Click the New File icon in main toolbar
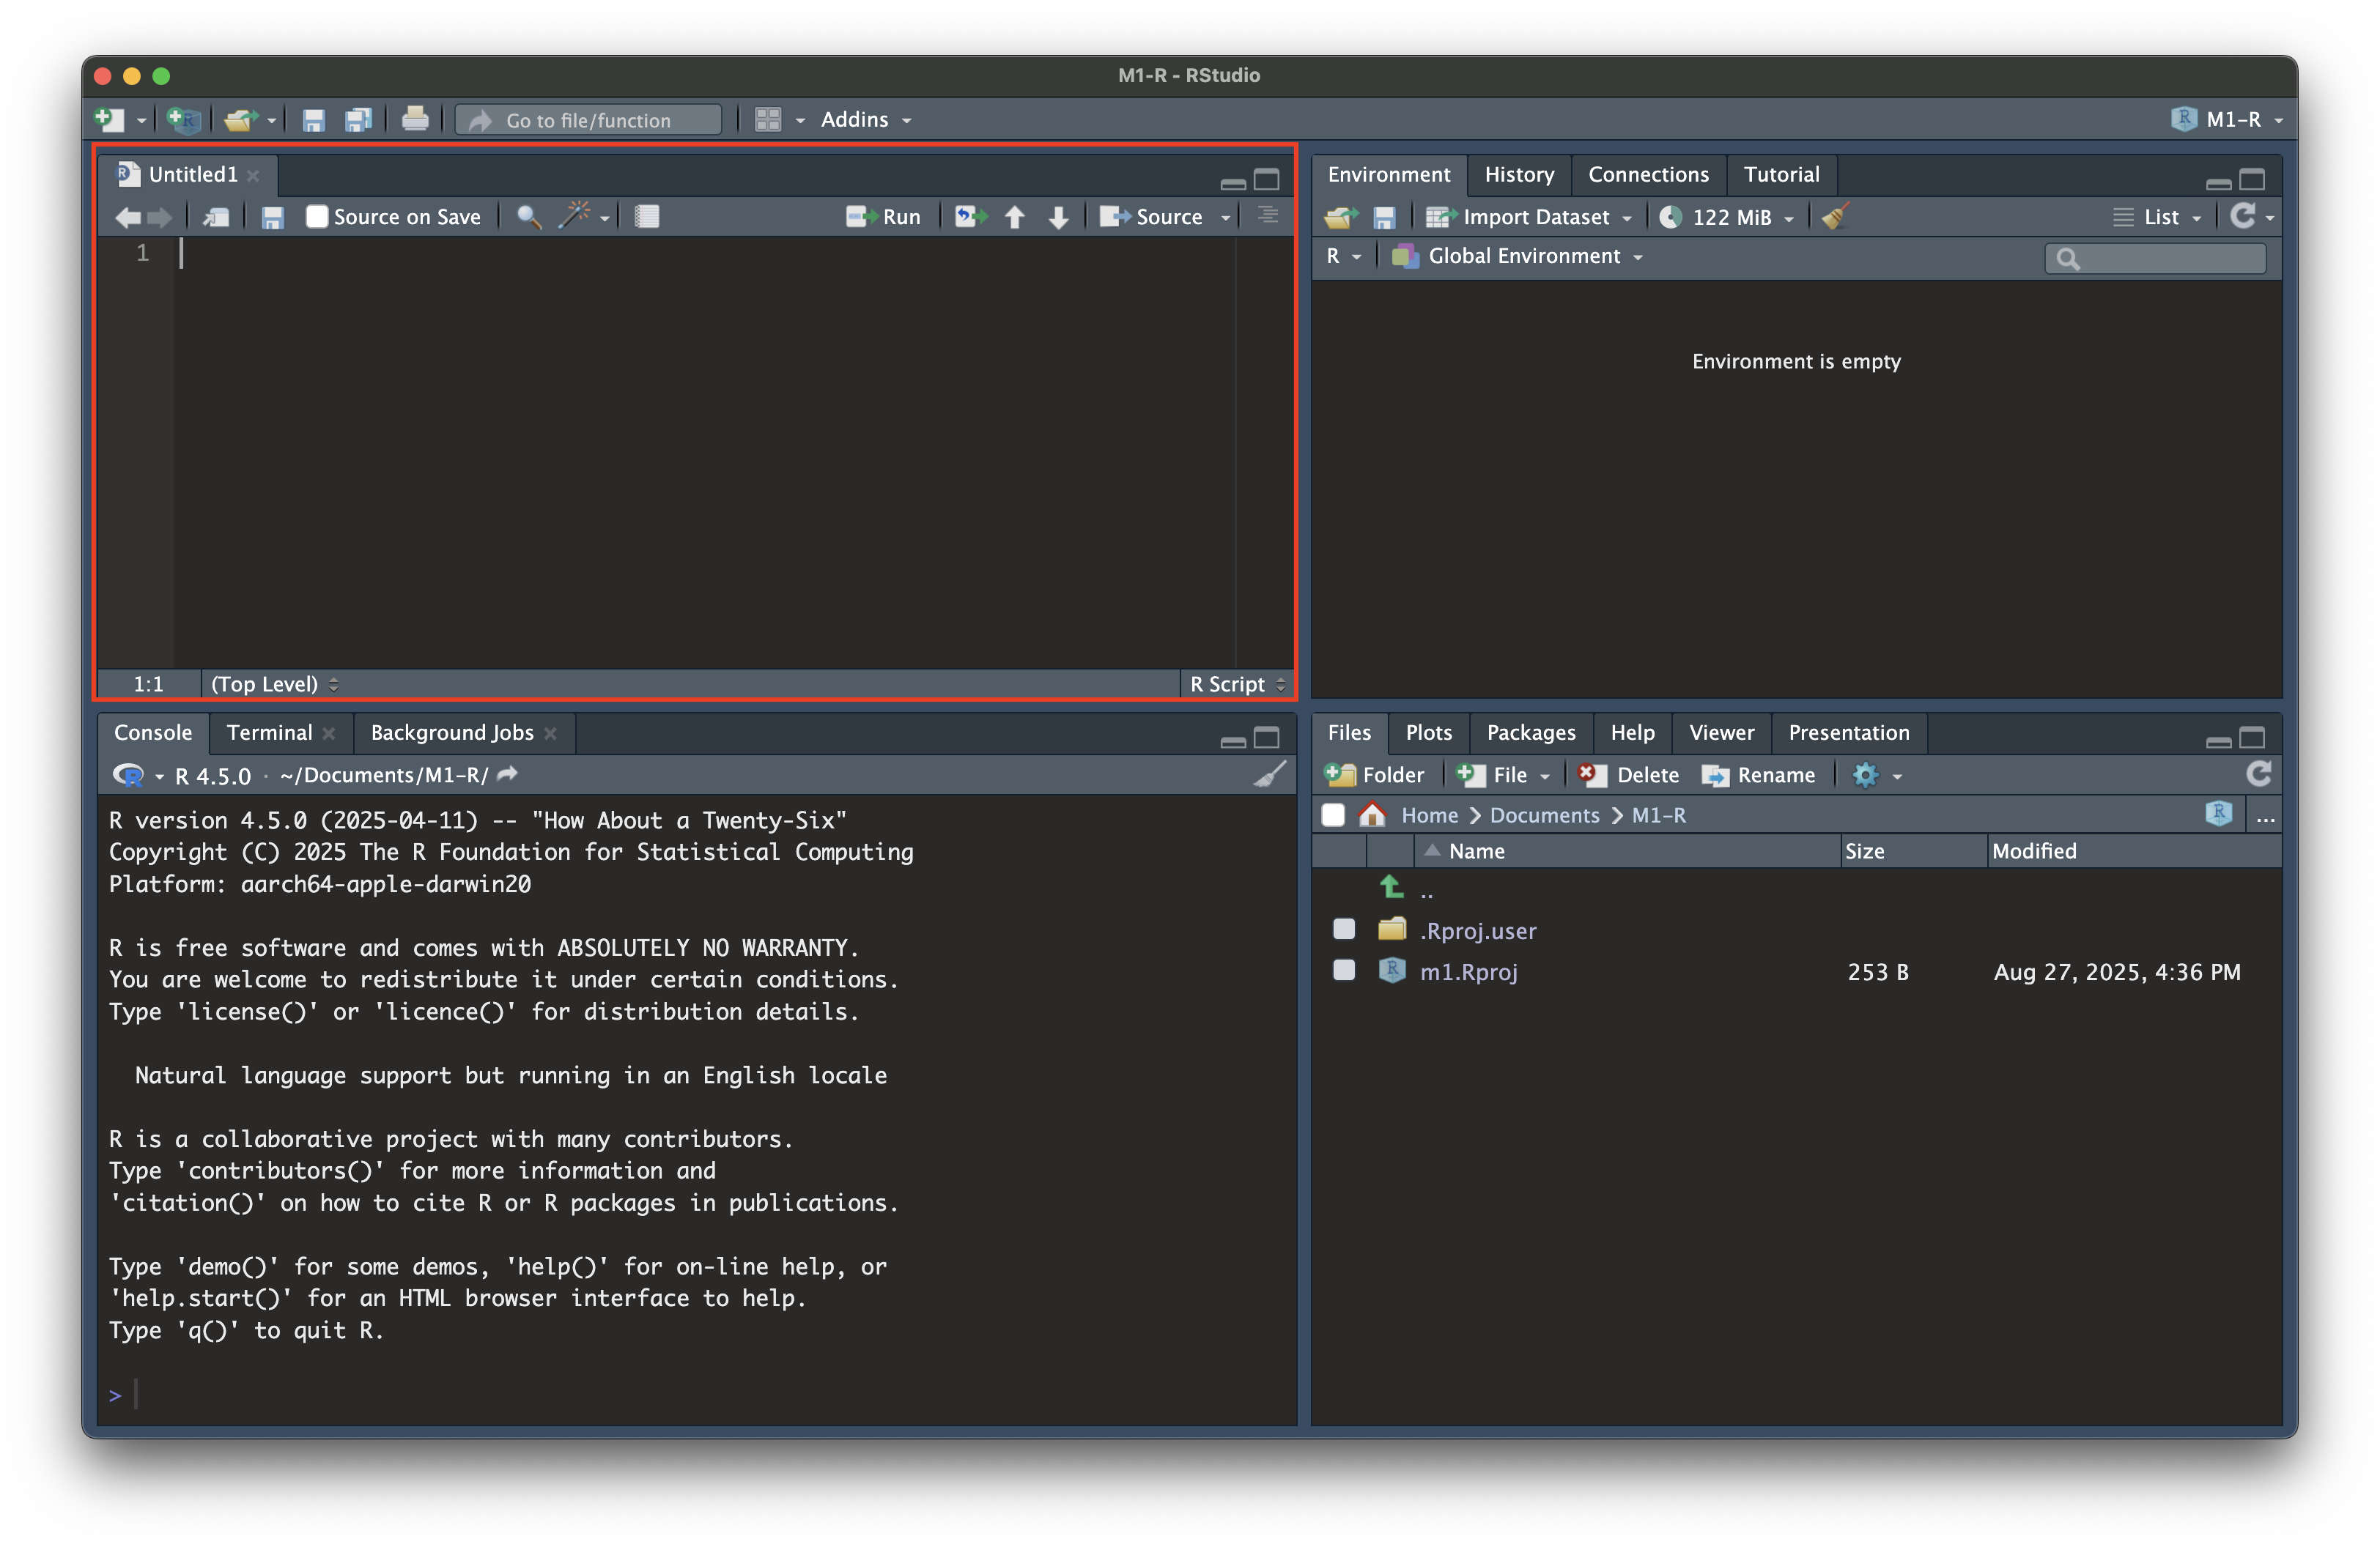The width and height of the screenshot is (2380, 1547). tap(109, 120)
